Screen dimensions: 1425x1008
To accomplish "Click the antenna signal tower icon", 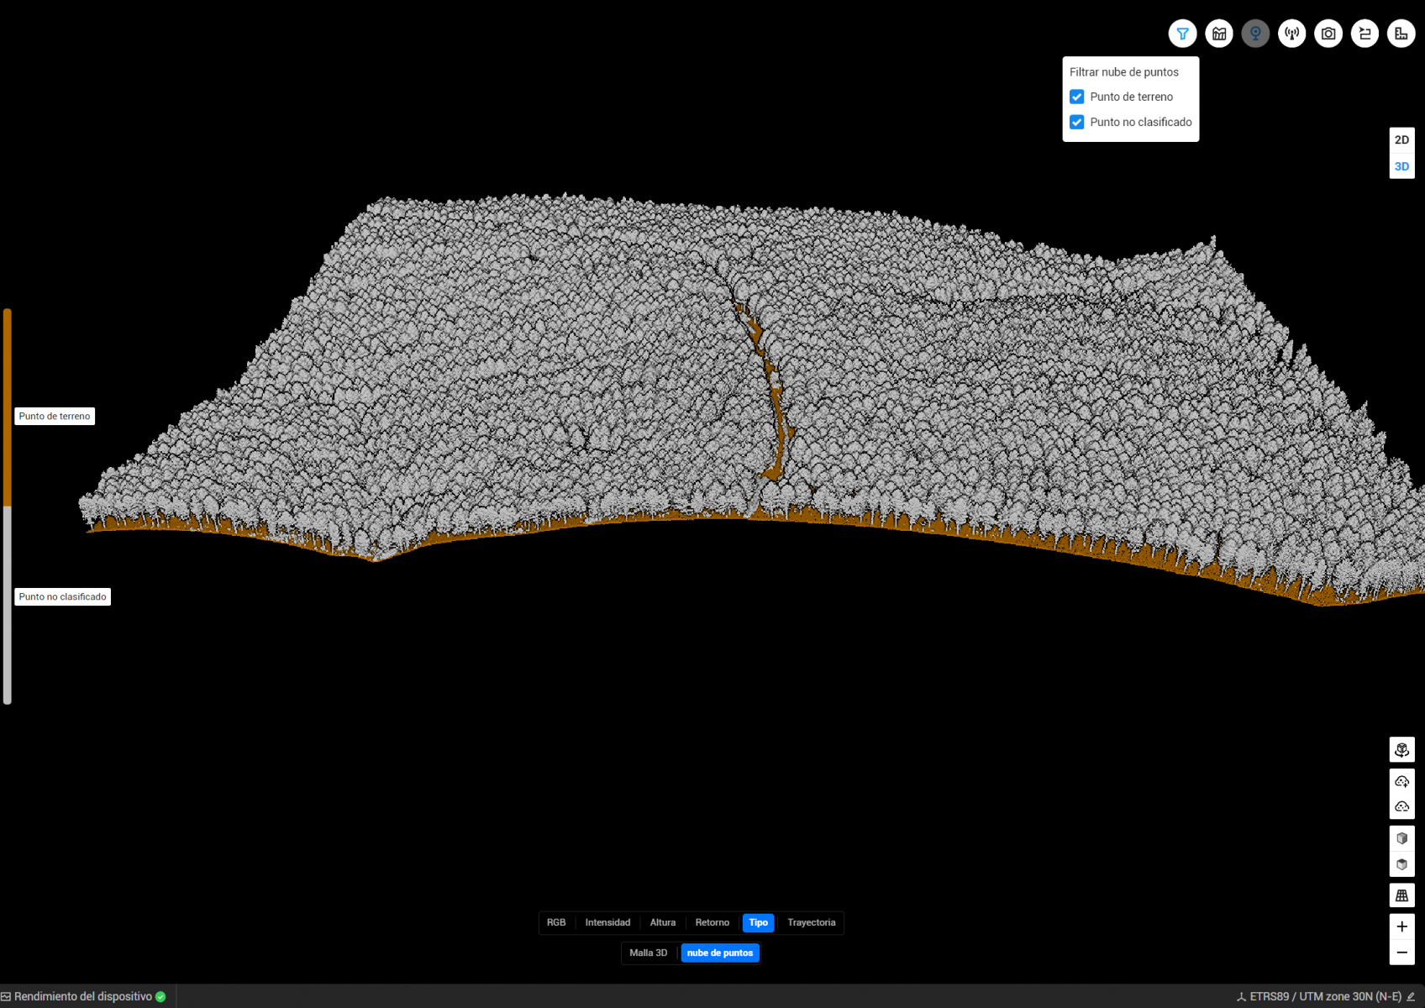I will click(1291, 34).
